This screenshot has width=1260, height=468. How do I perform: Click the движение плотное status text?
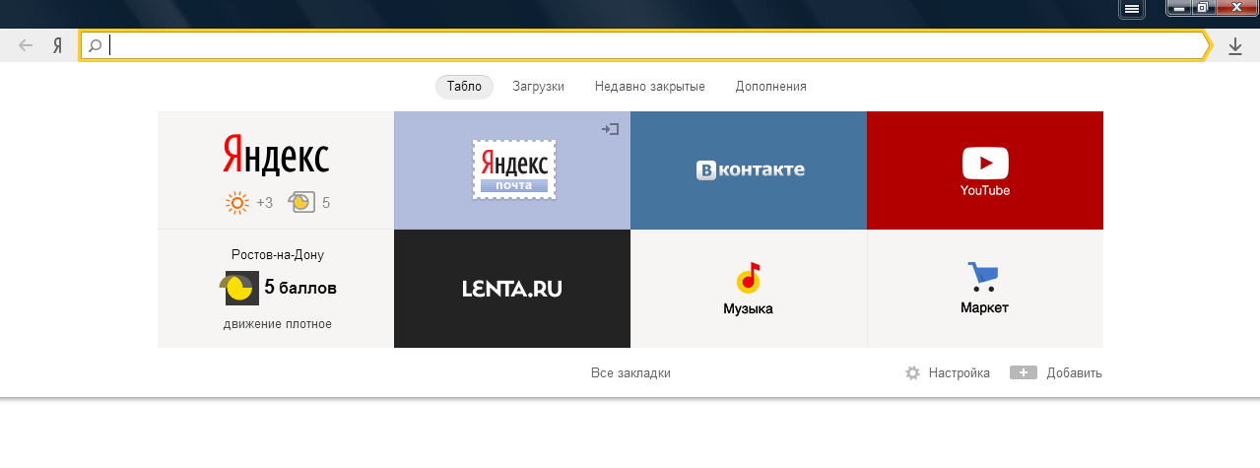[278, 323]
